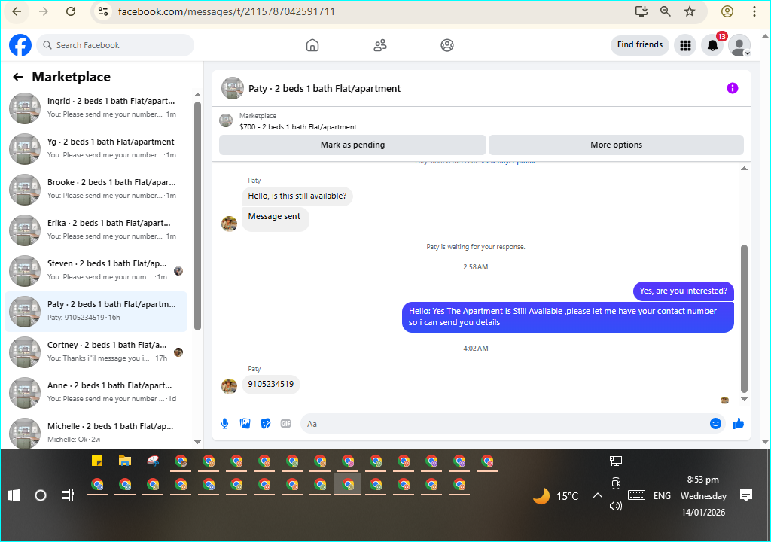Viewport: 771px width, 542px height.
Task: Open Anne's conversation
Action: (96, 392)
